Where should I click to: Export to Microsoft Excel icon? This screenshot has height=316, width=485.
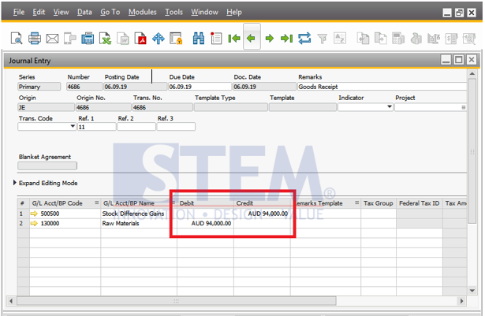click(106, 39)
